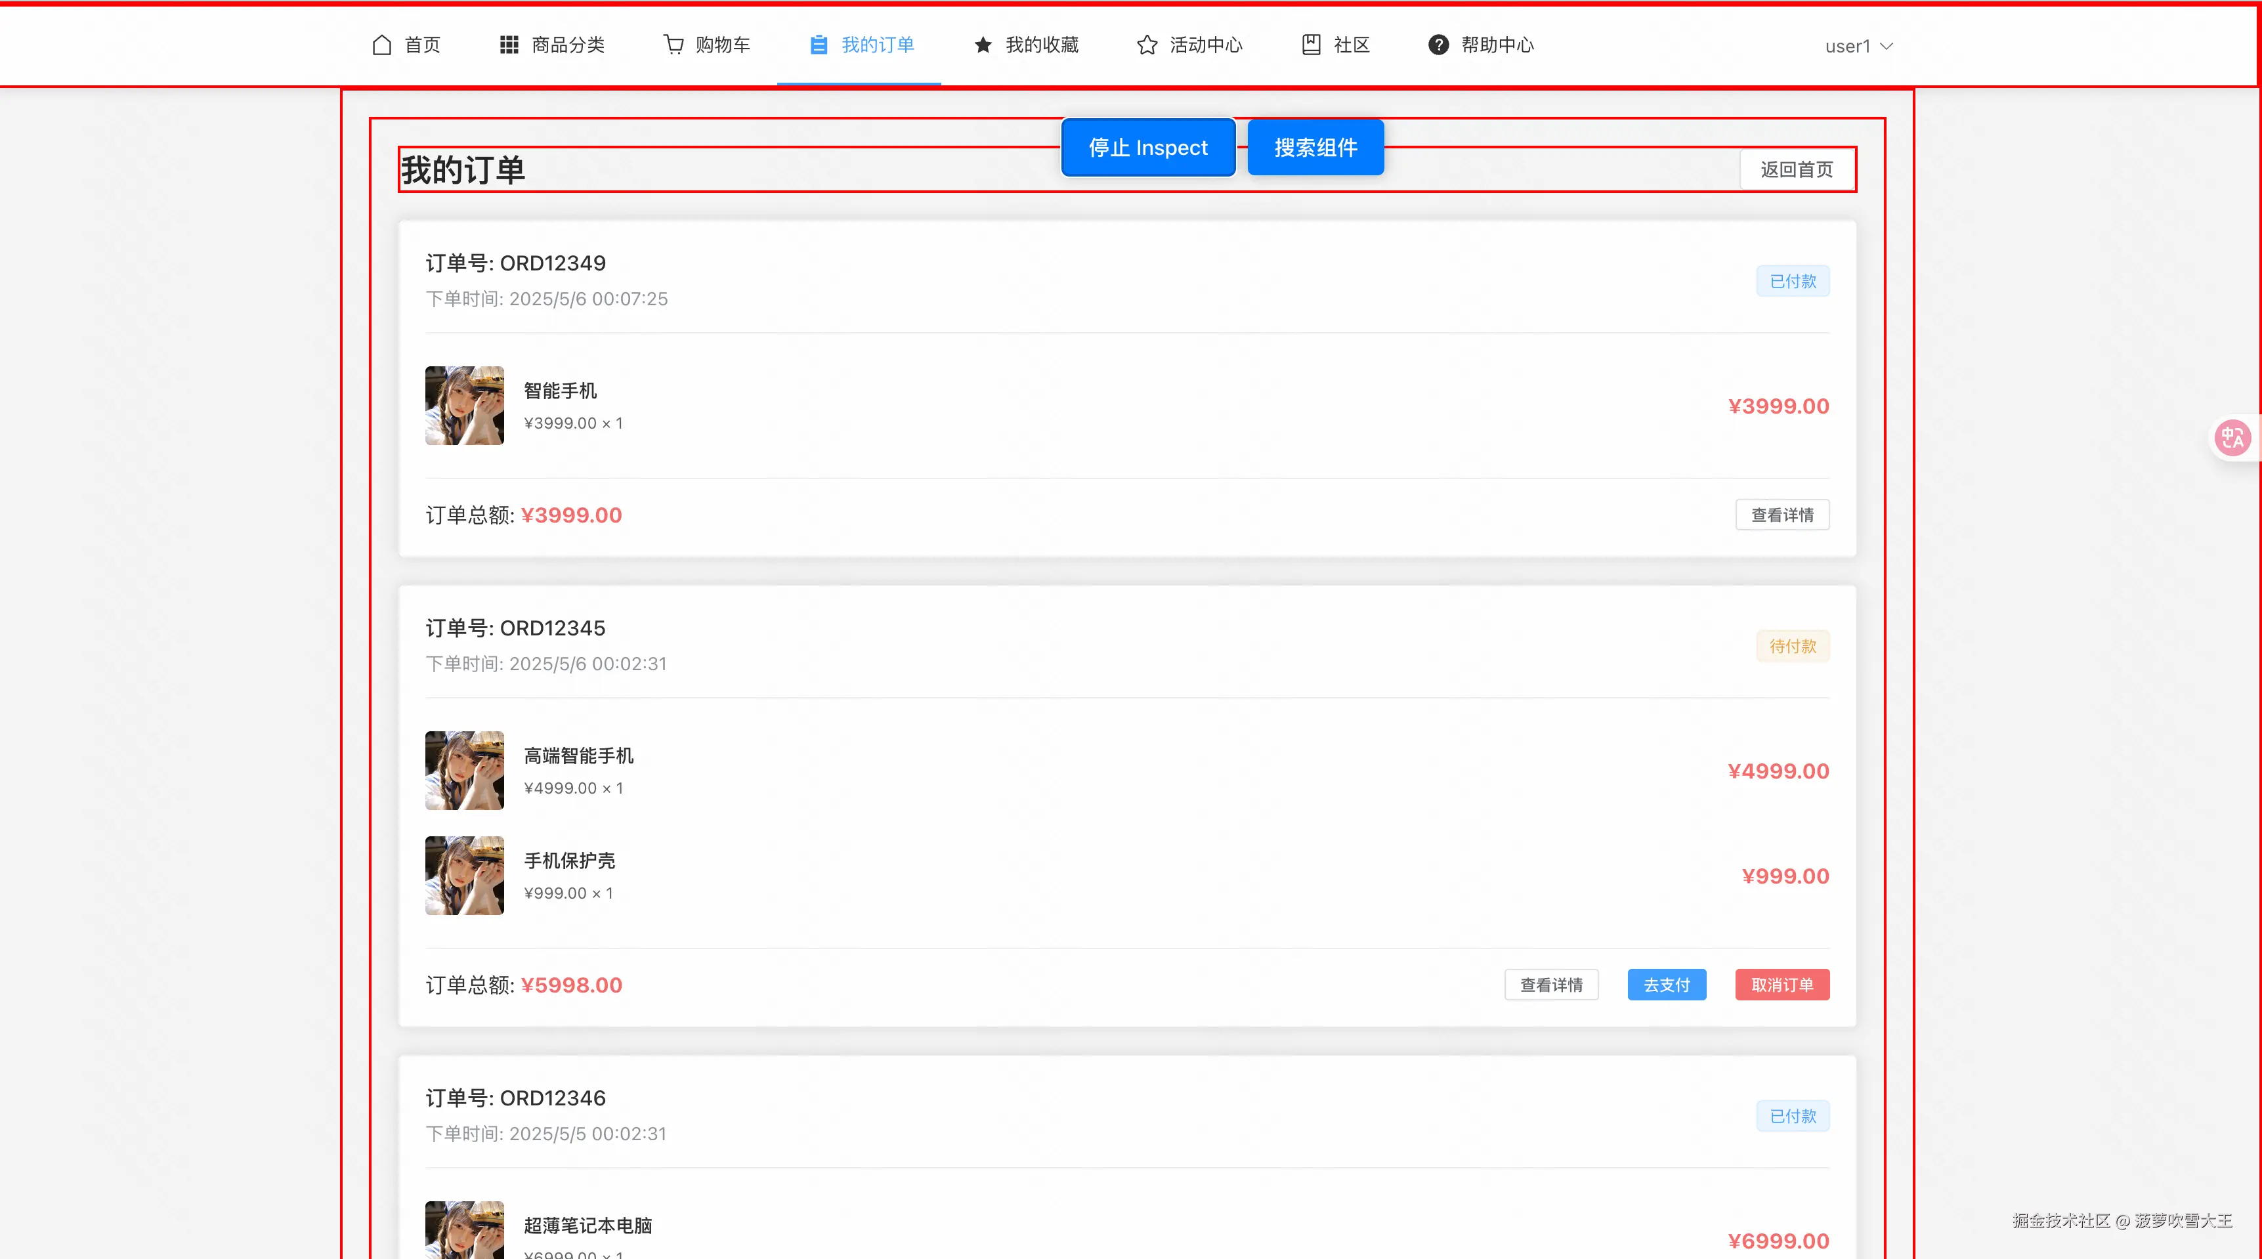The width and height of the screenshot is (2262, 1259).
Task: Click the product category grid icon
Action: 509,45
